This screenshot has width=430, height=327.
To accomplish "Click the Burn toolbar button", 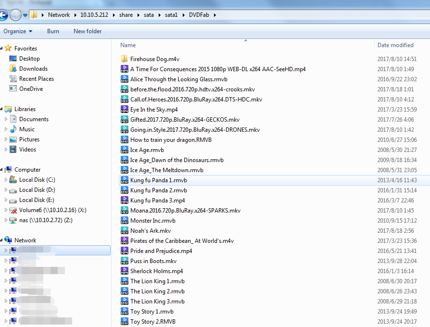I will 53,31.
